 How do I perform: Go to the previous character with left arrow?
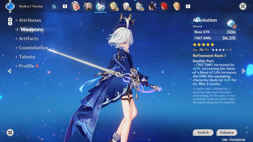[10, 71]
